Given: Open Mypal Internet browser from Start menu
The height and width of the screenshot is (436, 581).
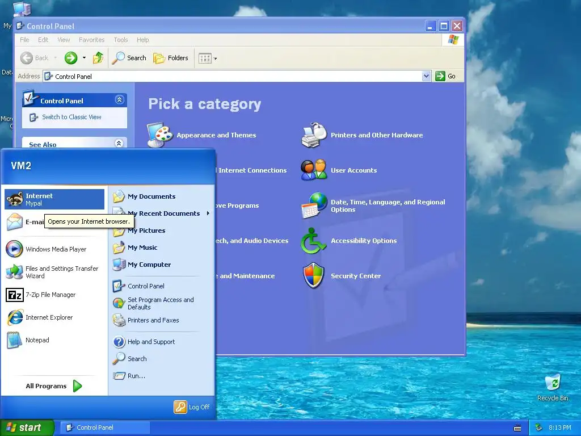Looking at the screenshot, I should click(54, 199).
